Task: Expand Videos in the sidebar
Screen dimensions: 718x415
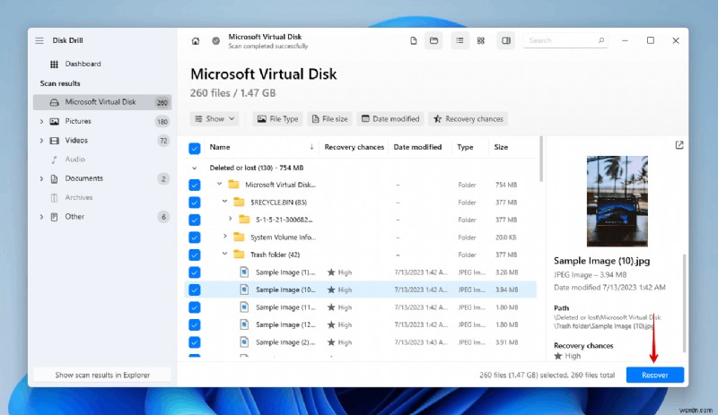Action: point(41,141)
